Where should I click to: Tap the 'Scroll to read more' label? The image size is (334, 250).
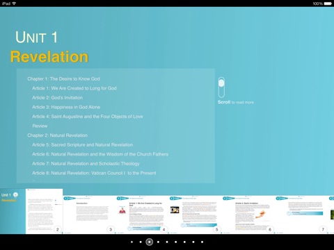click(236, 102)
